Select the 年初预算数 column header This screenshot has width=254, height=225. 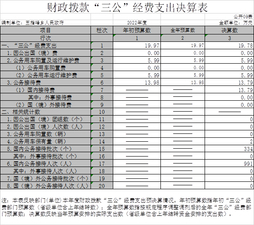click(137, 30)
